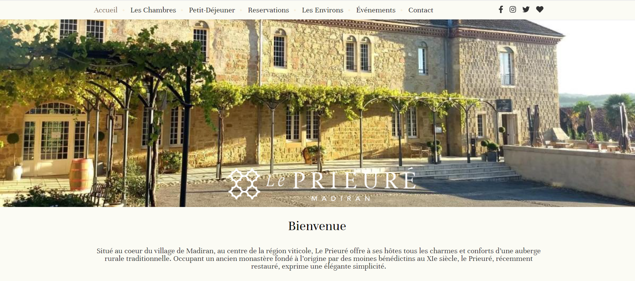
Task: Select Petit-Déjeuner in the navigation bar
Action: [212, 10]
